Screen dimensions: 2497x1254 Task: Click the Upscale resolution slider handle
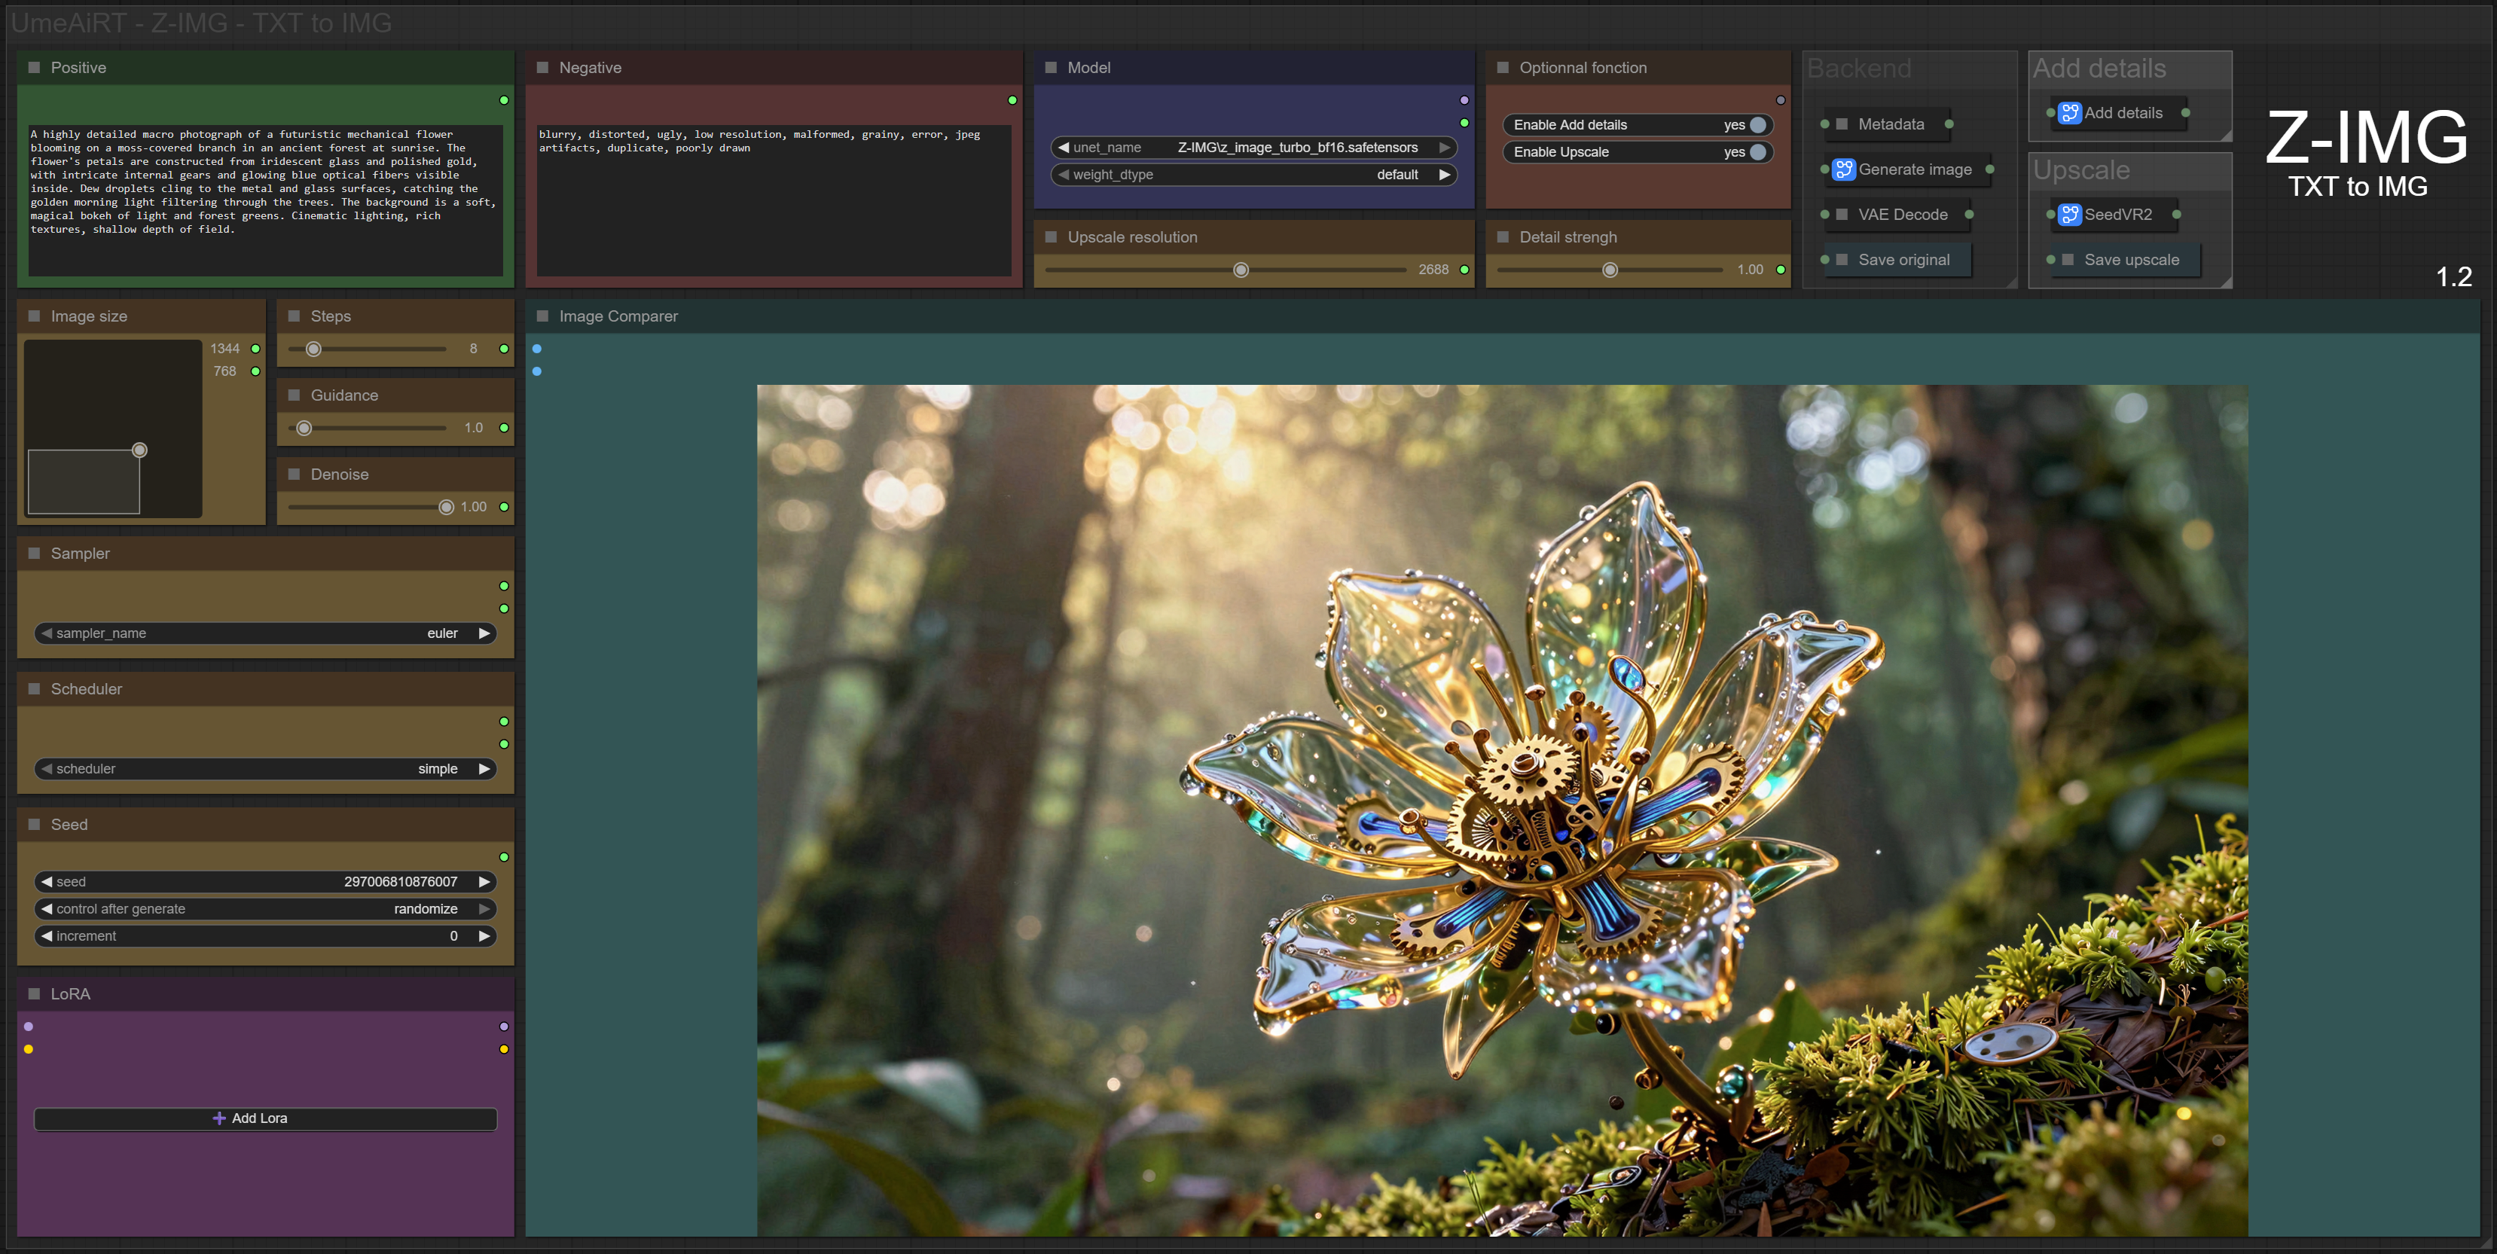coord(1241,270)
